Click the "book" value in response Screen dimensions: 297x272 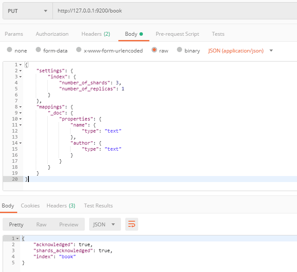[68, 257]
